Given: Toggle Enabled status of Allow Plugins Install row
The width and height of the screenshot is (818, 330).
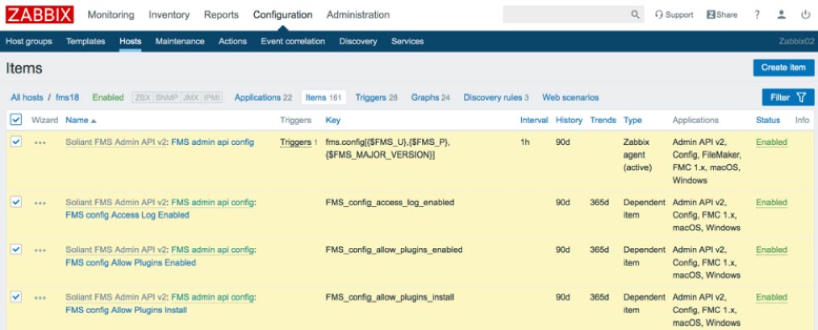Looking at the screenshot, I should [x=771, y=297].
